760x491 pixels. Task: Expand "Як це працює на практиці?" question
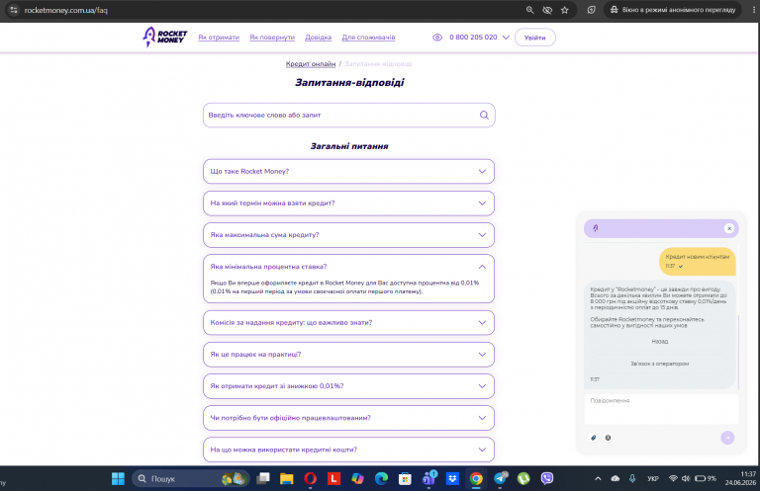[x=348, y=355]
